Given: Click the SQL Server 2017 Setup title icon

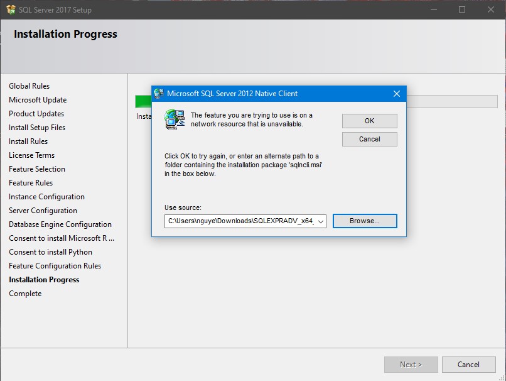Looking at the screenshot, I should [11, 9].
